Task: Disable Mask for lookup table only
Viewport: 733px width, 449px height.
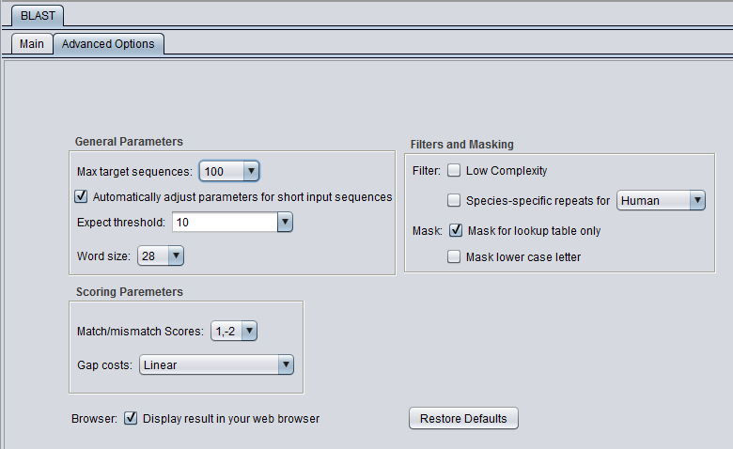Action: click(456, 230)
